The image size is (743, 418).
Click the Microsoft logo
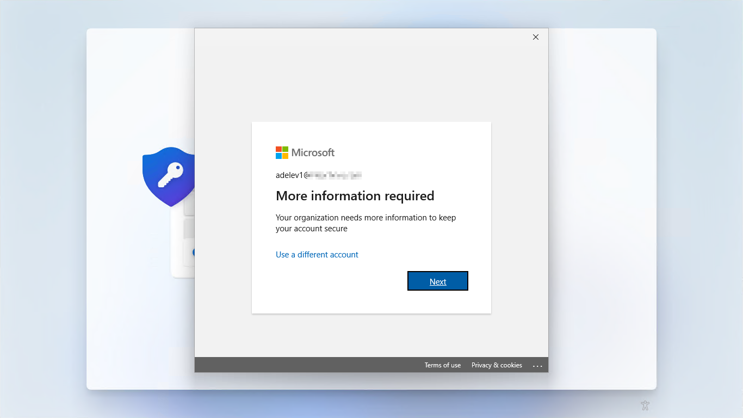[305, 152]
